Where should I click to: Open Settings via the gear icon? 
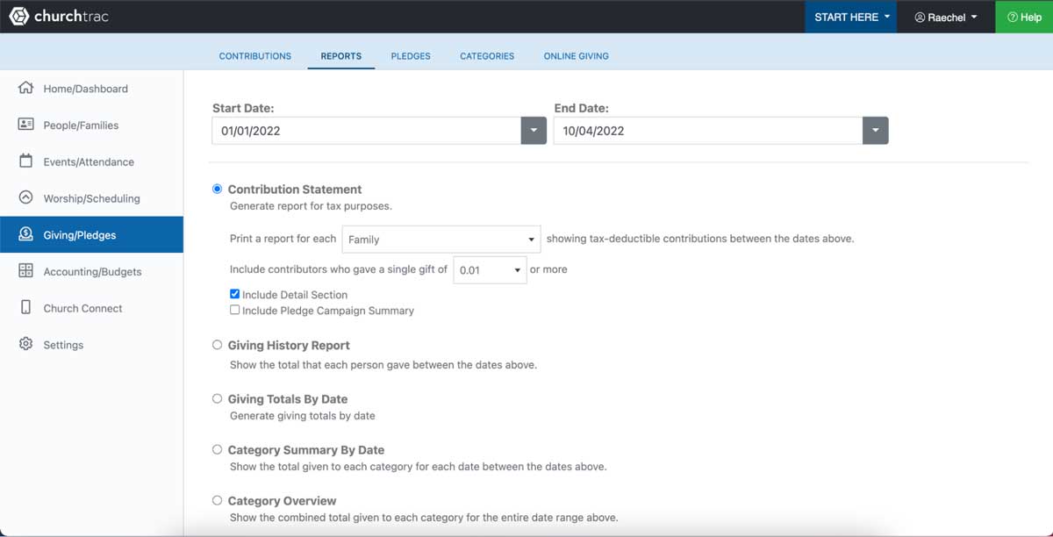(x=26, y=344)
